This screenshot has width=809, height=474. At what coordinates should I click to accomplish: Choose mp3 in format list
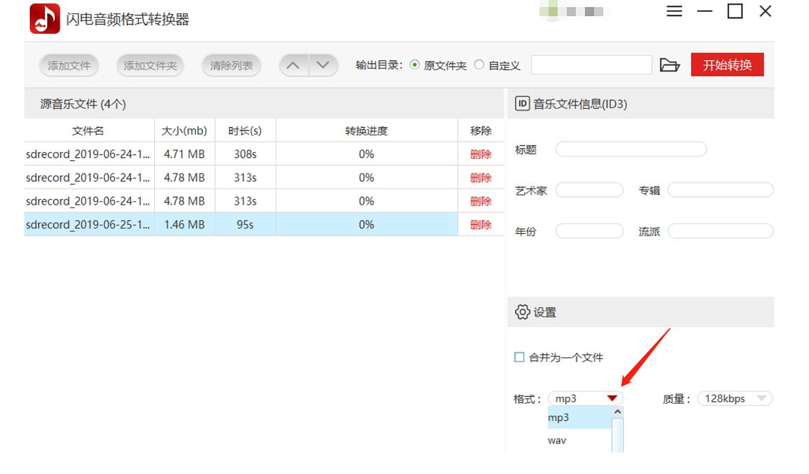[x=579, y=417]
